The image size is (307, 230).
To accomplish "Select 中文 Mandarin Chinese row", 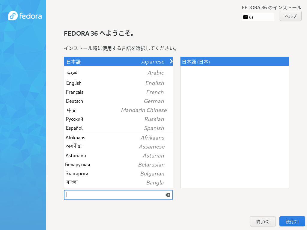I will click(x=118, y=110).
